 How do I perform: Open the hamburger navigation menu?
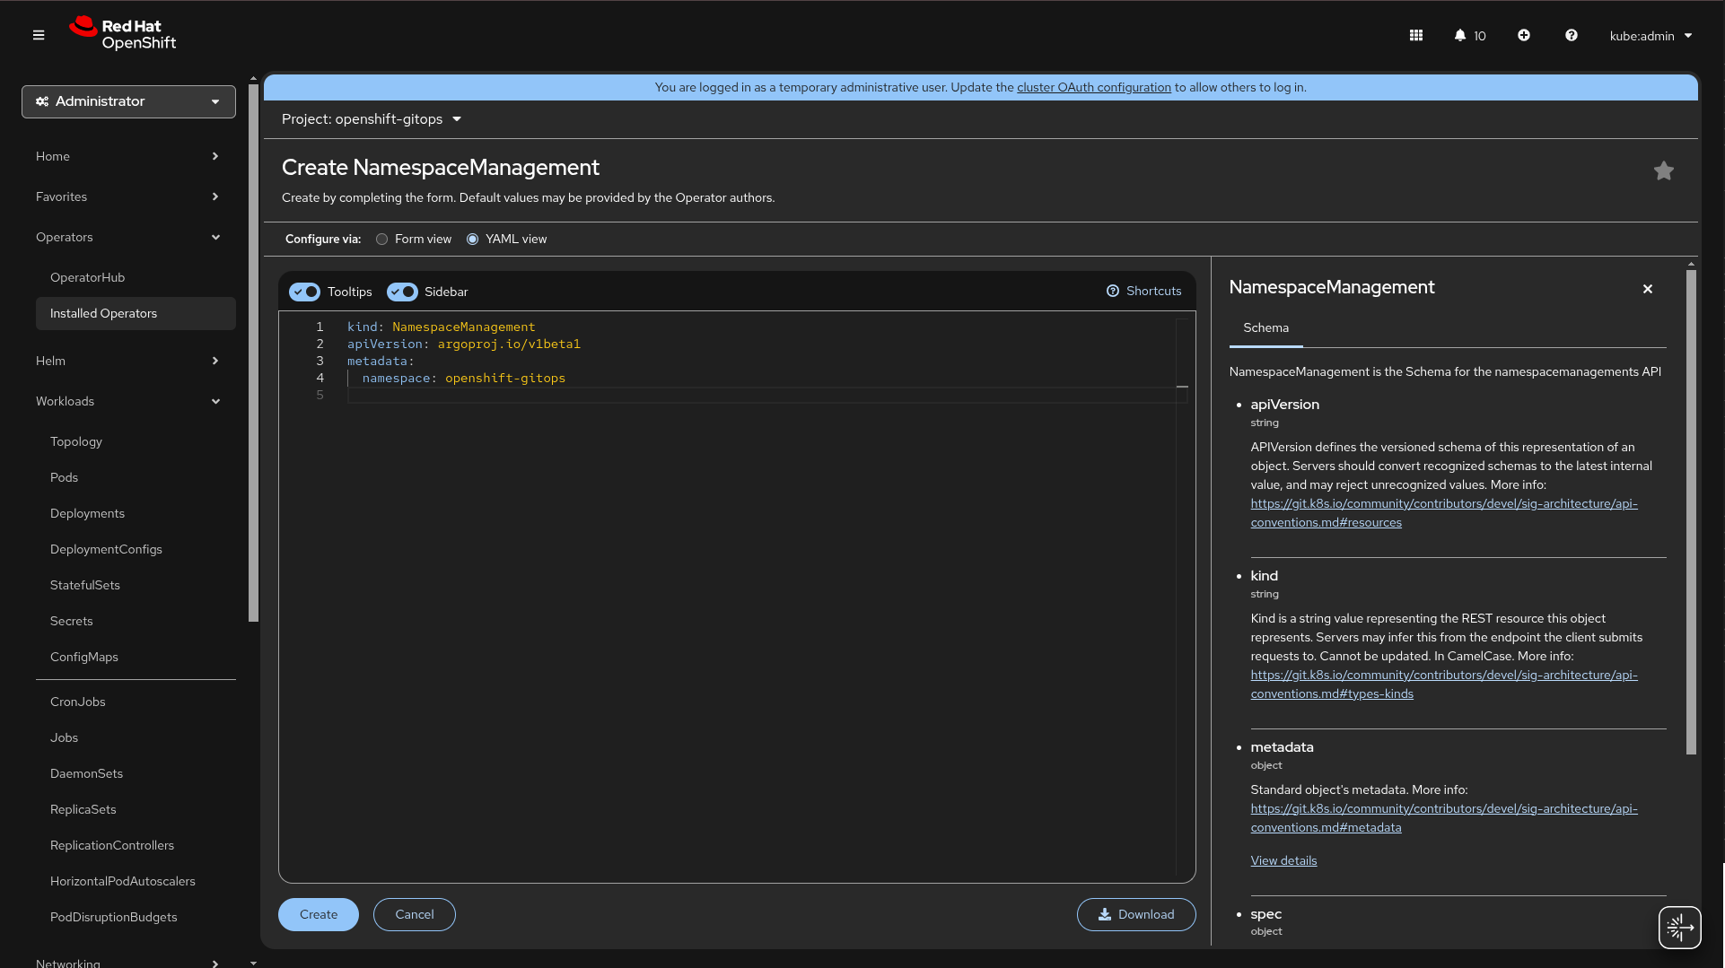[39, 35]
